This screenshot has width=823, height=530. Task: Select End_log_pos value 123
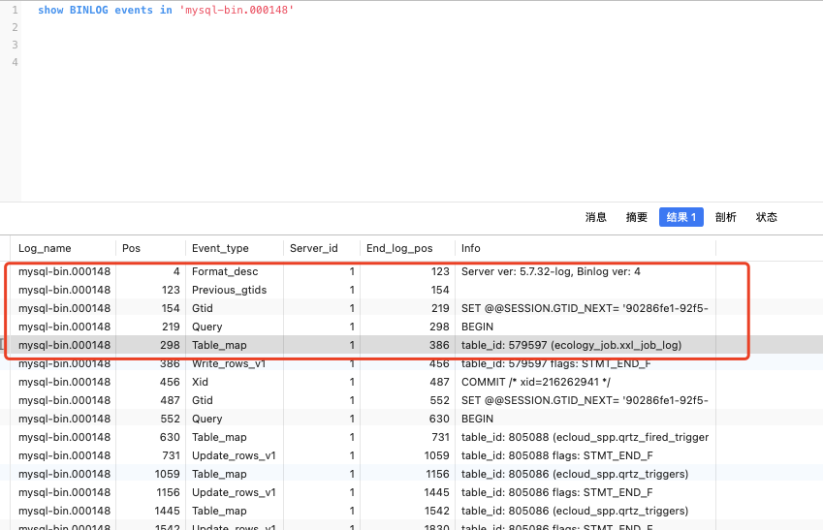click(440, 271)
